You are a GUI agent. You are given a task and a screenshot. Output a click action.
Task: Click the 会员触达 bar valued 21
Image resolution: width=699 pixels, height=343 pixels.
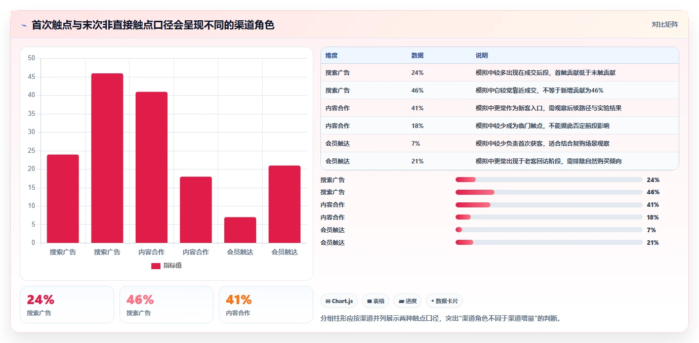284,204
